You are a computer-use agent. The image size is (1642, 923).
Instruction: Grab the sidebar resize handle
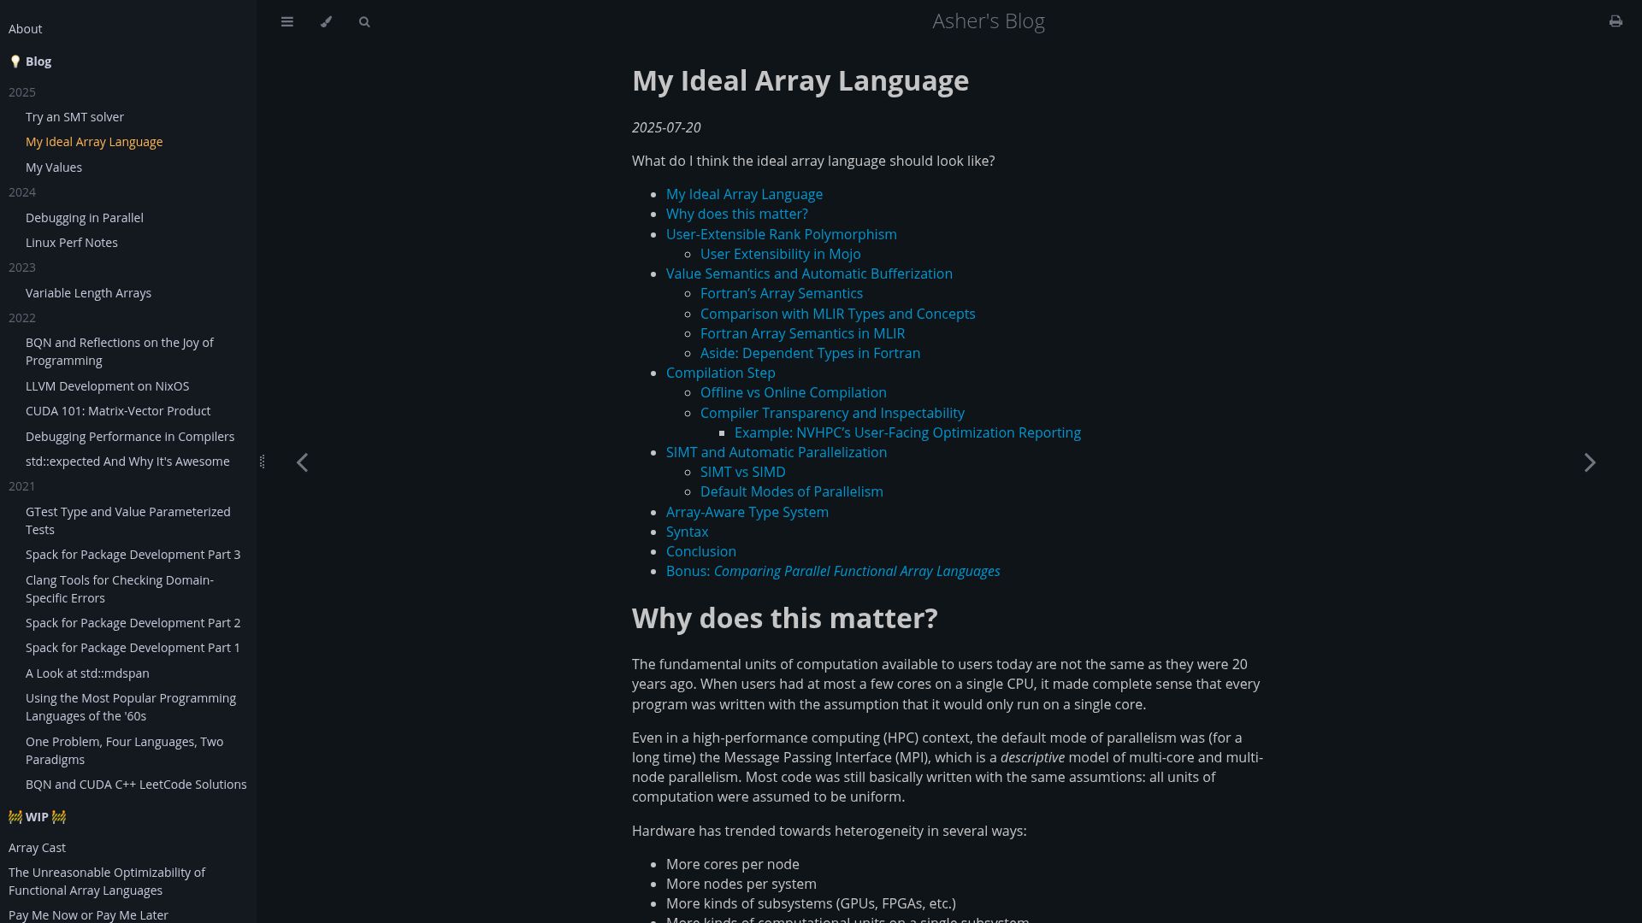click(x=262, y=461)
